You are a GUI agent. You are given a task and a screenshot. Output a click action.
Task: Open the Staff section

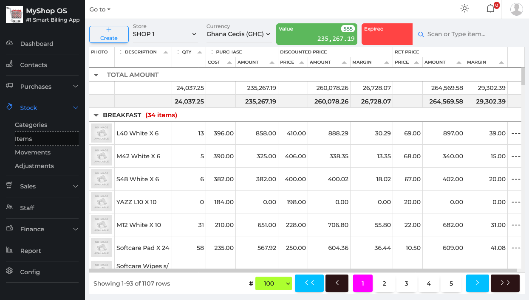pyautogui.click(x=27, y=208)
